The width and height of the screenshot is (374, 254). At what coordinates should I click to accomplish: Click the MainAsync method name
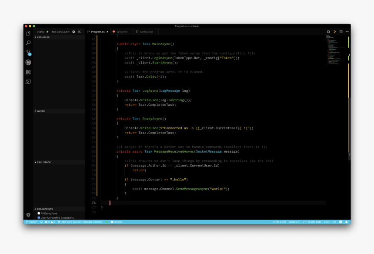(161, 44)
